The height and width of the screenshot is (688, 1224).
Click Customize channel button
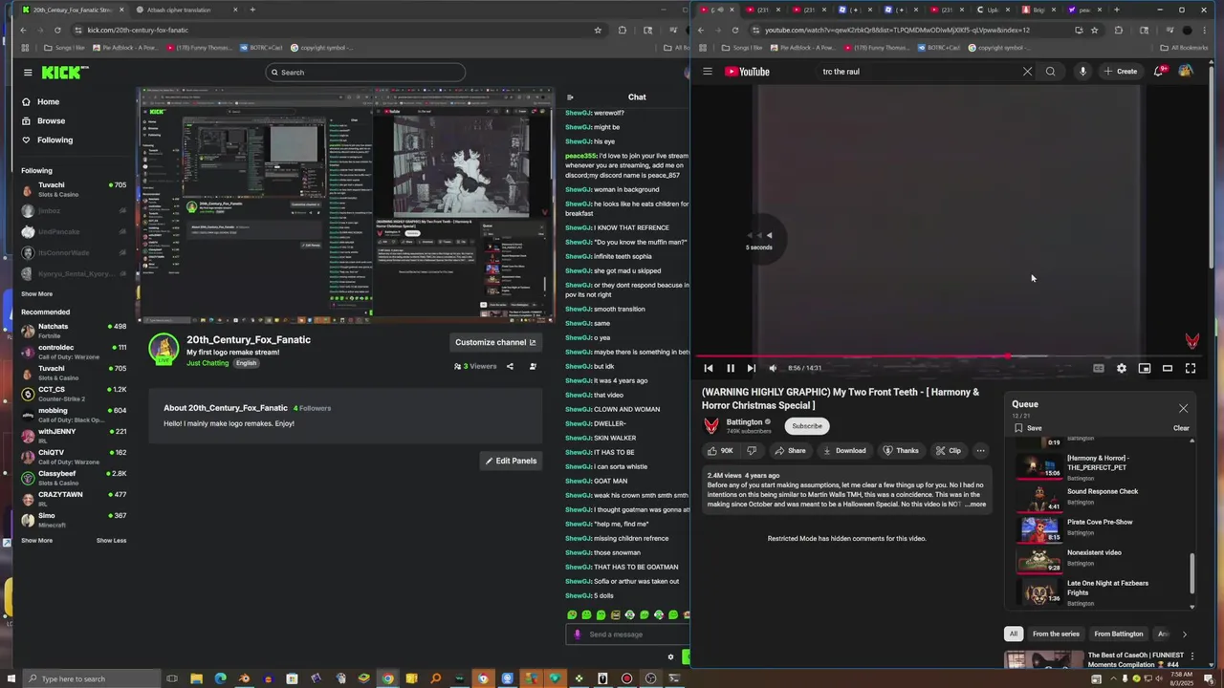click(495, 342)
